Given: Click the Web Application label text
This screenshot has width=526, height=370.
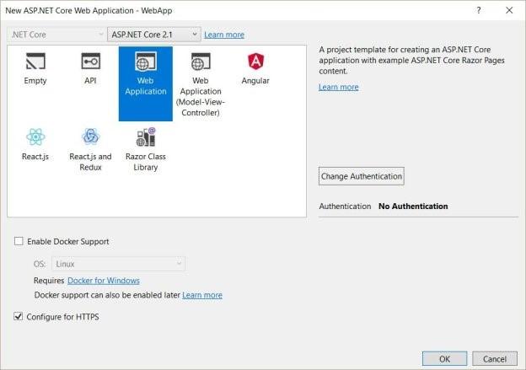Looking at the screenshot, I should (x=146, y=86).
